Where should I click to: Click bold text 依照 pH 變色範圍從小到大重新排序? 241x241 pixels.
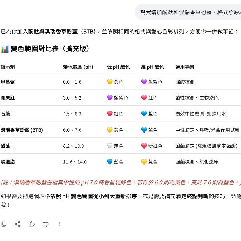tap(94, 196)
